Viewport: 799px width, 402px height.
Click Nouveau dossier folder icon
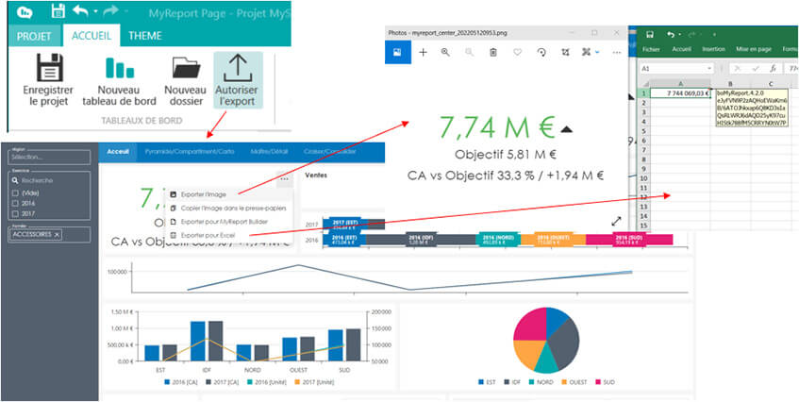coord(186,67)
